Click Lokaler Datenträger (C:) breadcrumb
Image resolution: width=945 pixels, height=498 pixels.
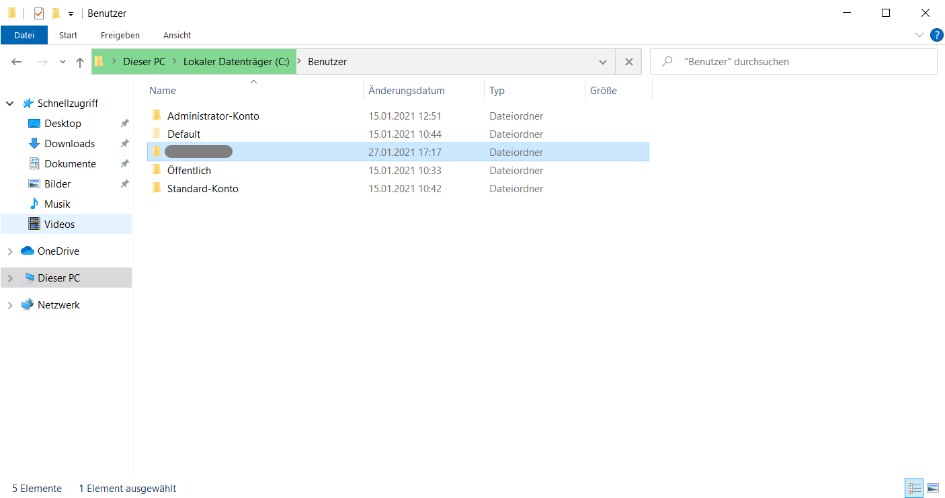click(x=236, y=62)
